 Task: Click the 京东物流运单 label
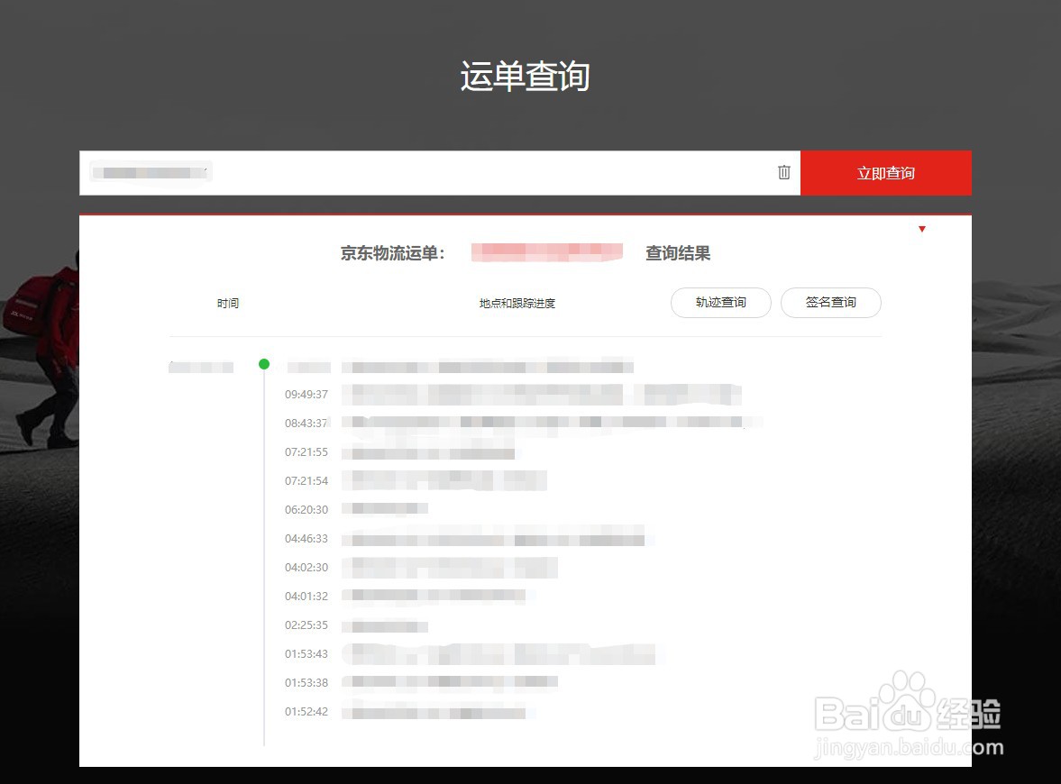click(392, 253)
